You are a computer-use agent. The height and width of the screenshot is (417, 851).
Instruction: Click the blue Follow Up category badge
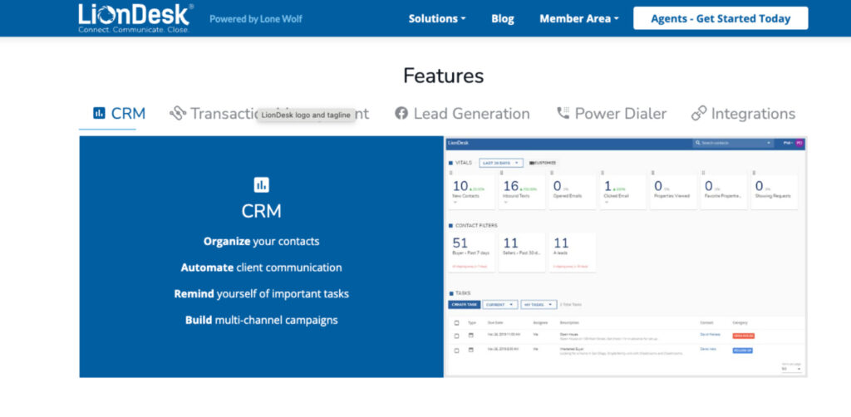[x=742, y=351]
